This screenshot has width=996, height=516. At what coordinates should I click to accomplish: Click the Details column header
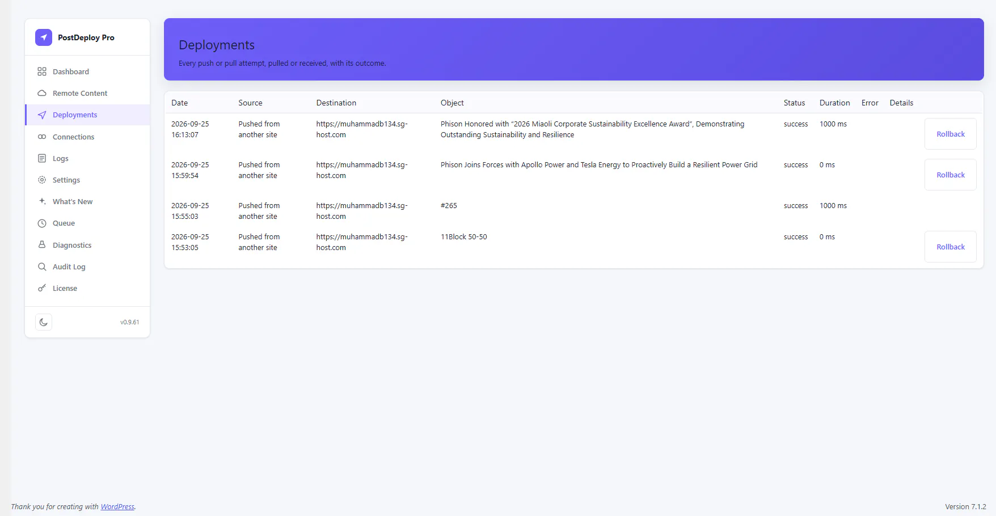pyautogui.click(x=901, y=103)
